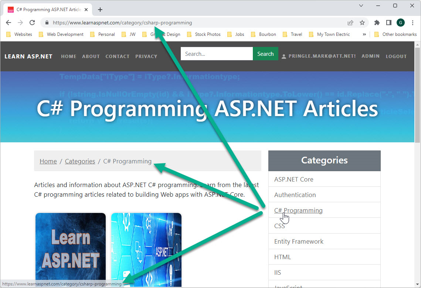Click the Search... text field
Screen dimensions: 421x288
pyautogui.click(x=217, y=54)
